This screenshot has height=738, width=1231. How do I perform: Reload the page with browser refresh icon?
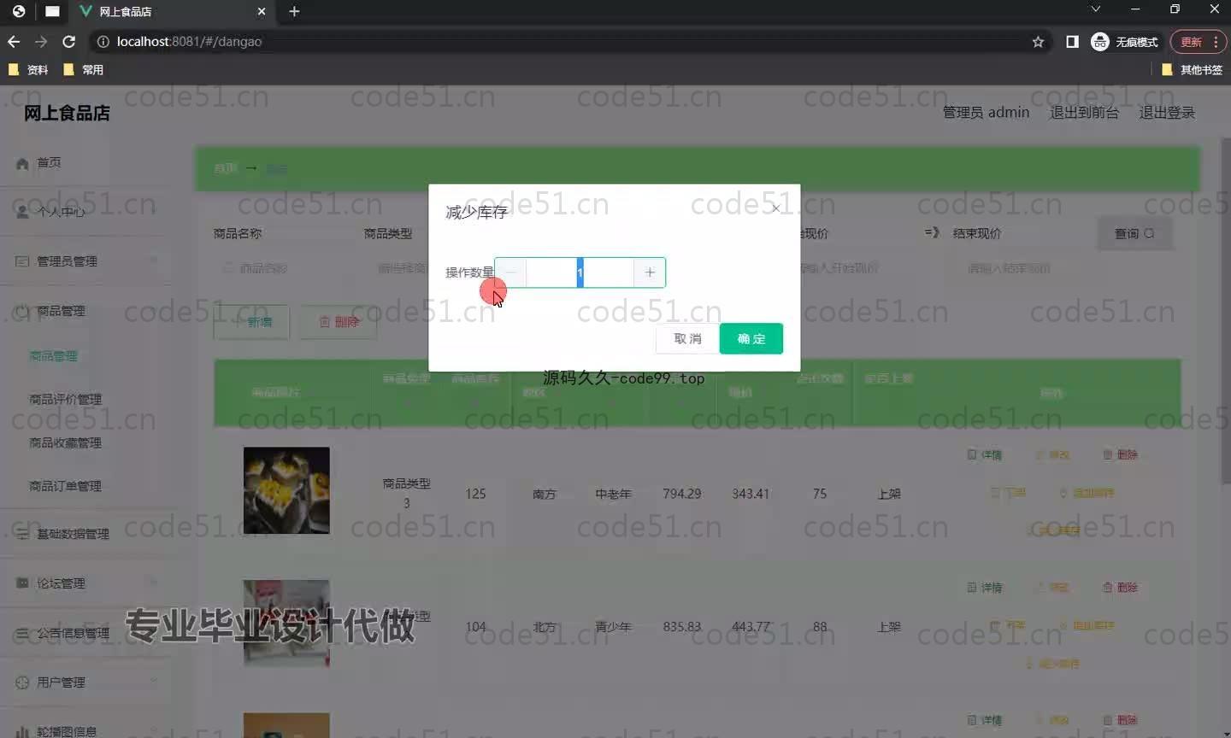[69, 42]
